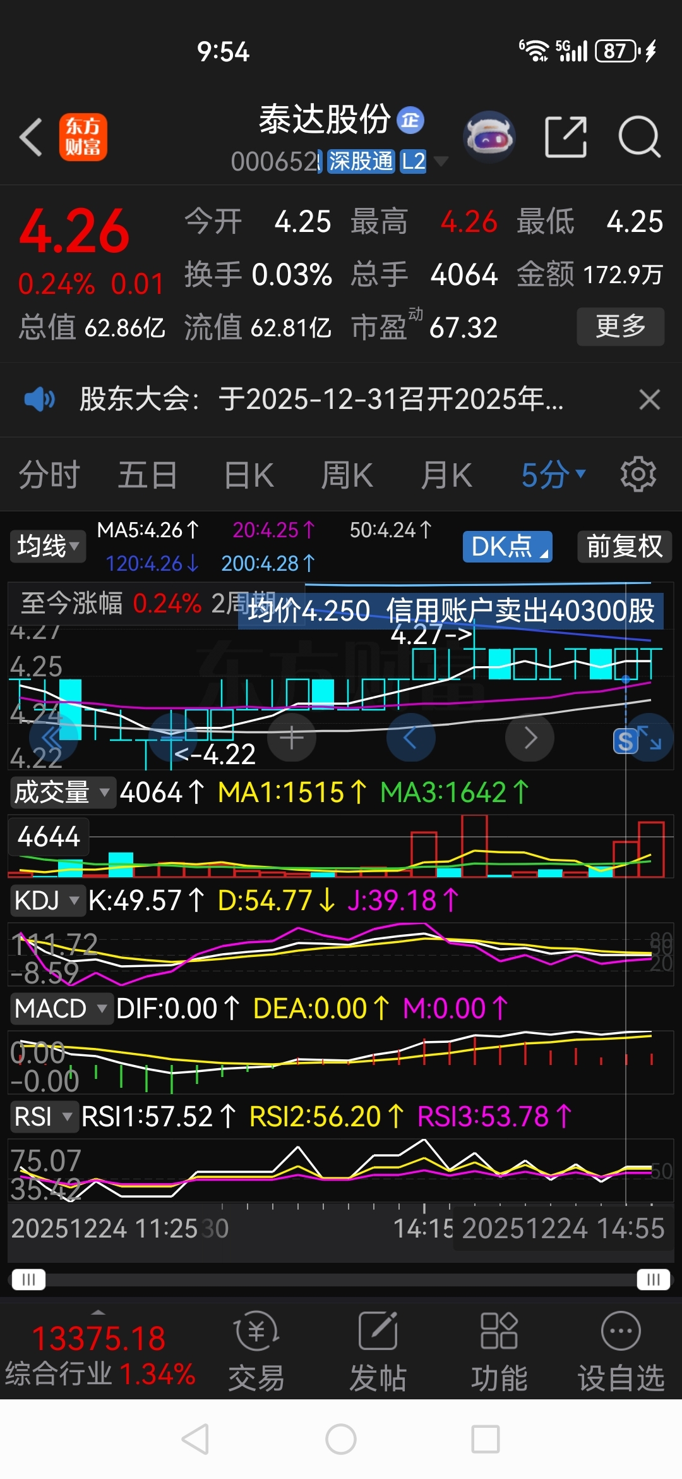Switch to 日K tab
The image size is (682, 1479).
tap(249, 475)
